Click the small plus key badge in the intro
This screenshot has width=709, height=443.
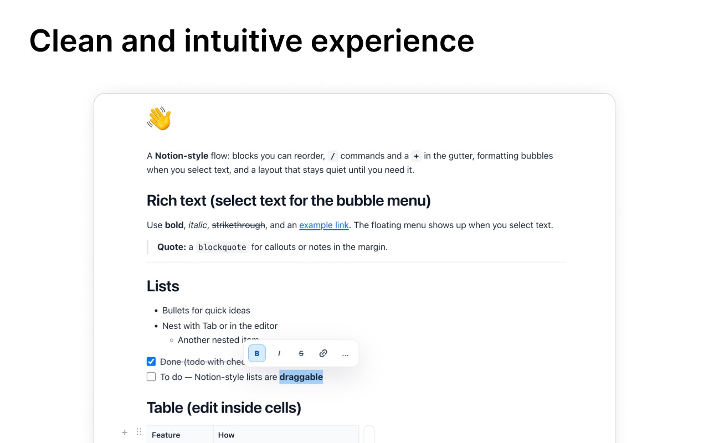pos(416,156)
